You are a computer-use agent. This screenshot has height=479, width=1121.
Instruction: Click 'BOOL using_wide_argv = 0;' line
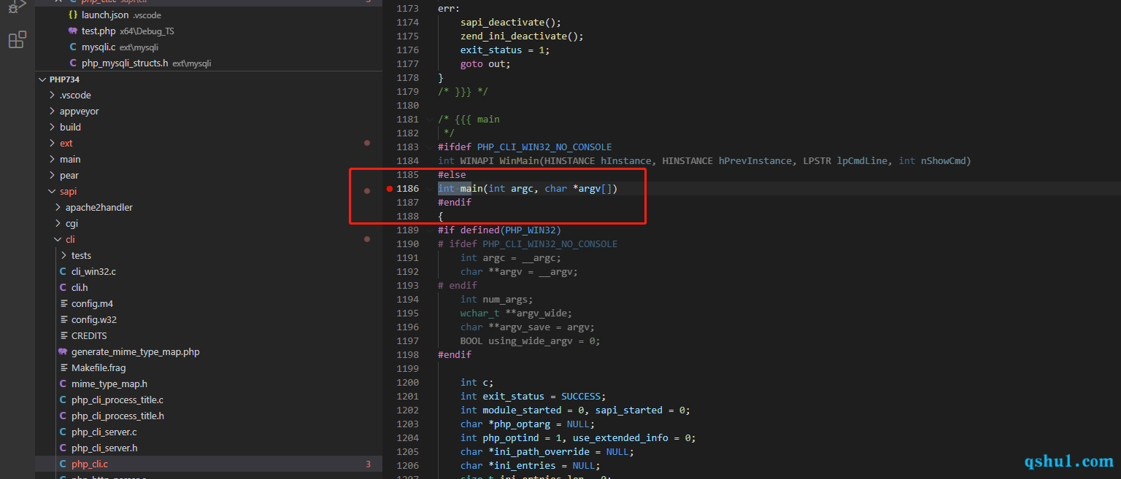point(531,341)
